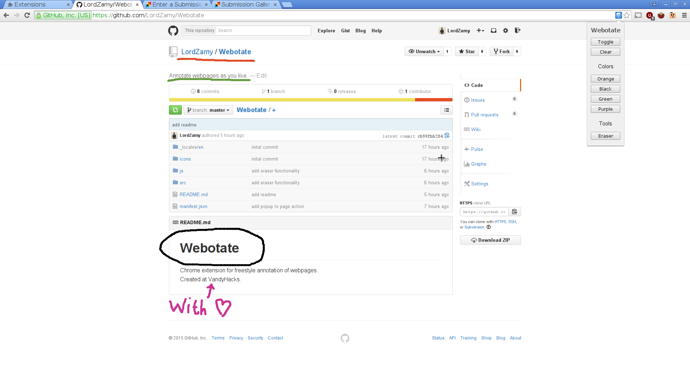Choose the Purple pen color

(605, 109)
